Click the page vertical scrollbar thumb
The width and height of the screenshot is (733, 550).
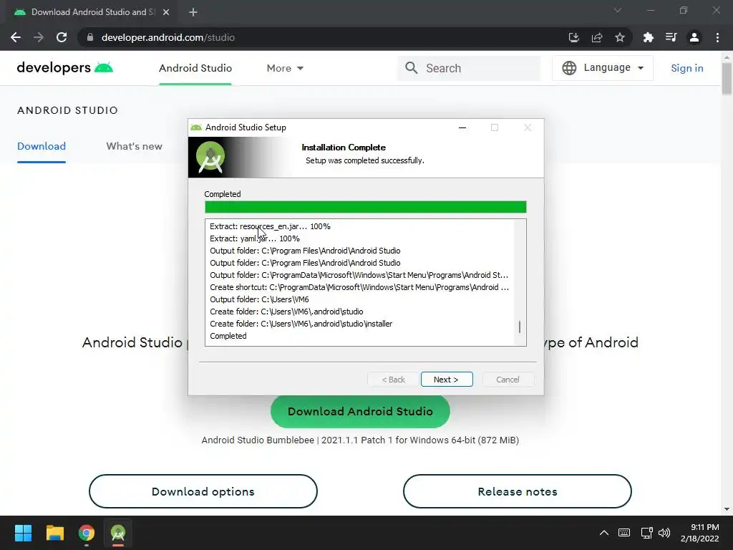pos(727,79)
